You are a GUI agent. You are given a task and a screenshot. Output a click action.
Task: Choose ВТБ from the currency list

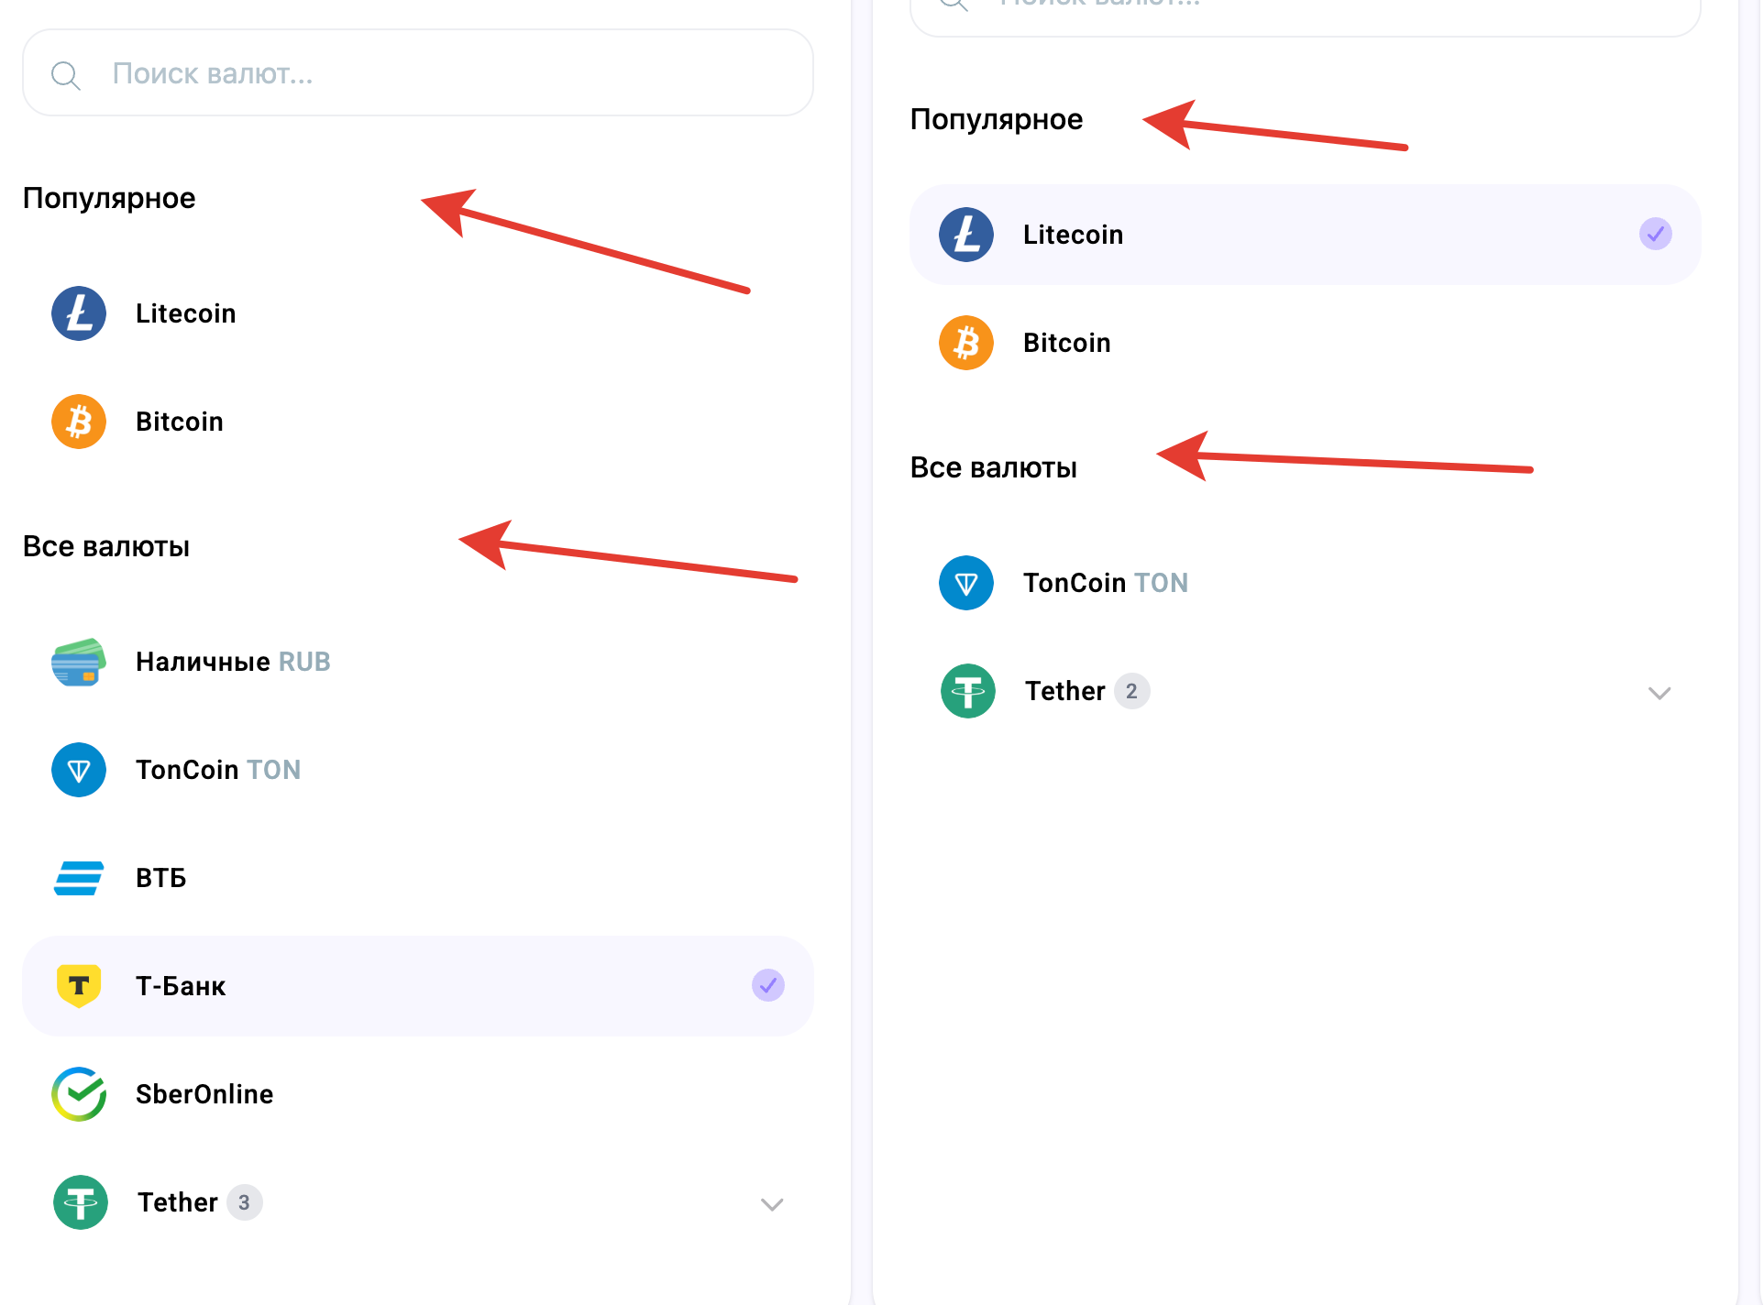pos(161,878)
